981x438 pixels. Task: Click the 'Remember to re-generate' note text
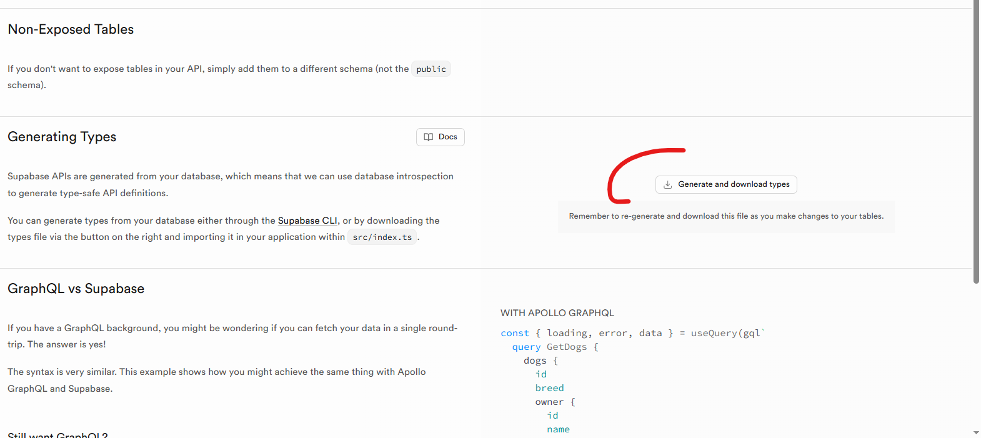(726, 216)
